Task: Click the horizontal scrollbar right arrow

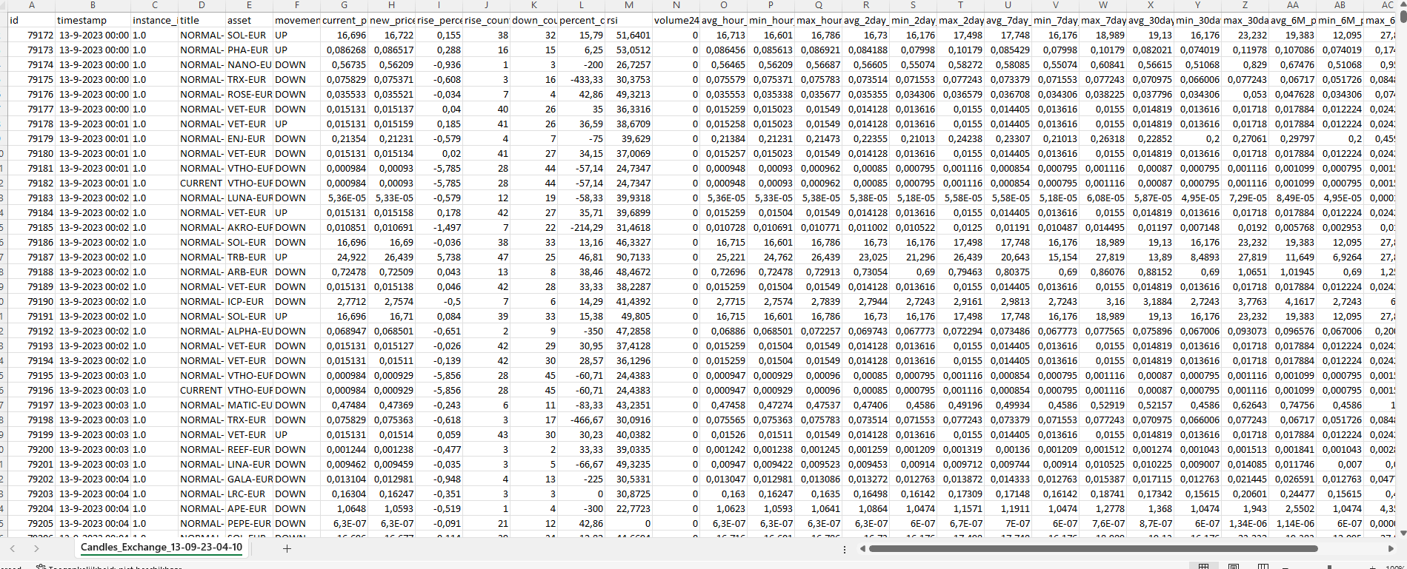Action: [x=1391, y=548]
